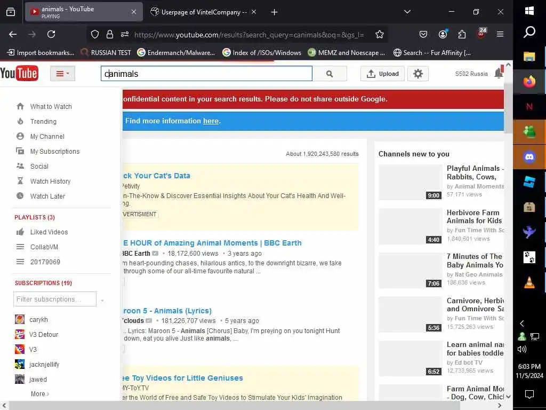Viewport: 546px width, 410px height.
Task: Open RUSSIAN TEST bookmark
Action: pos(106,53)
